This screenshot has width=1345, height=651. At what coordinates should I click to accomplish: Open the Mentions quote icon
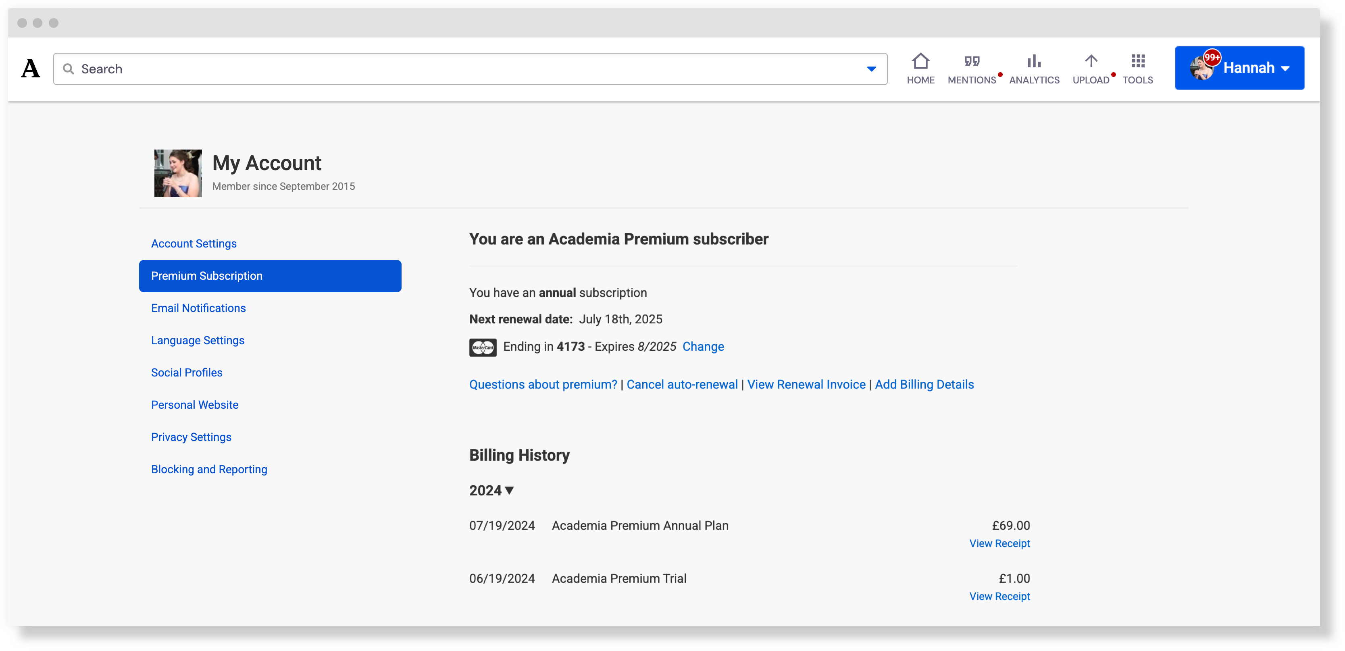pyautogui.click(x=972, y=62)
